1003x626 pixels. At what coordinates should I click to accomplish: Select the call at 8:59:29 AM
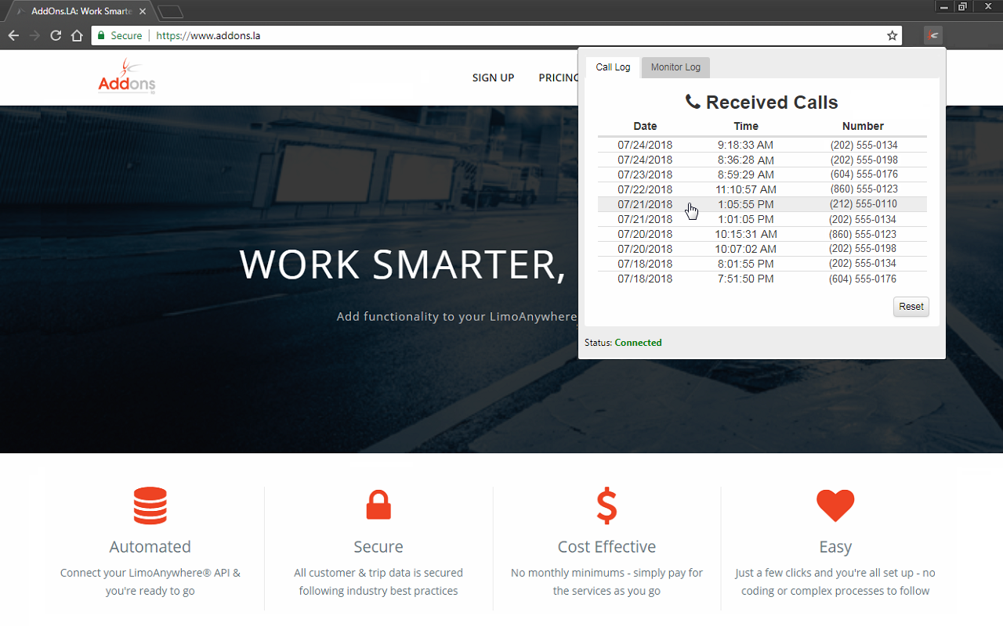tap(762, 174)
